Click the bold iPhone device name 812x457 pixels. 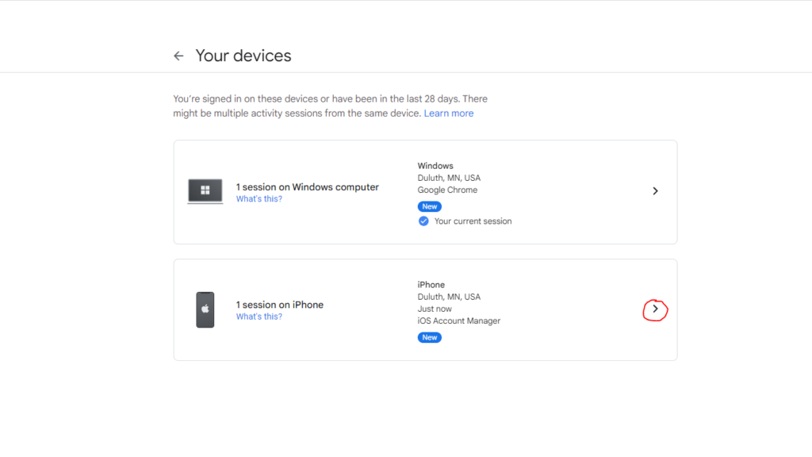point(431,285)
